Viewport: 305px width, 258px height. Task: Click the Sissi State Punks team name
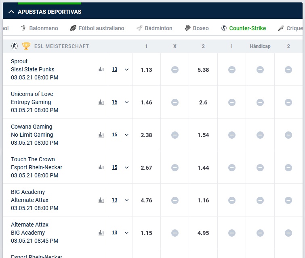(x=32, y=69)
